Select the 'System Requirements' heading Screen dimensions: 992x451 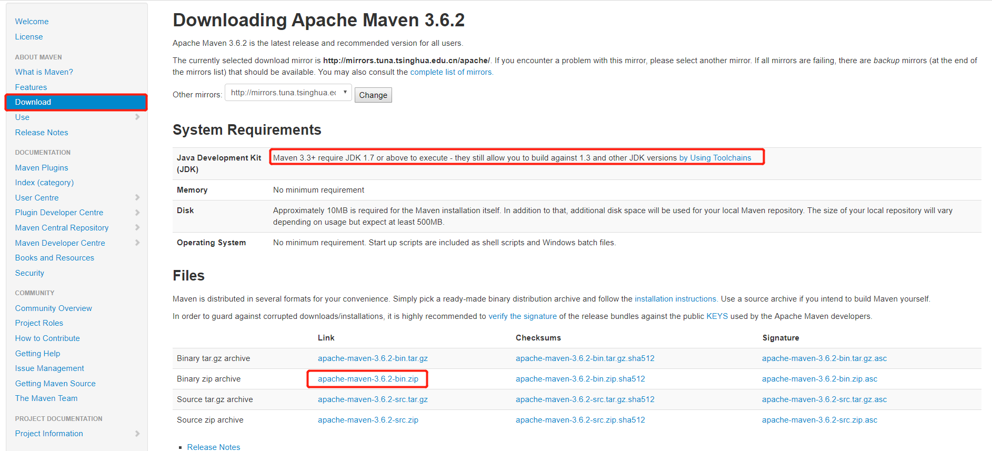click(247, 130)
